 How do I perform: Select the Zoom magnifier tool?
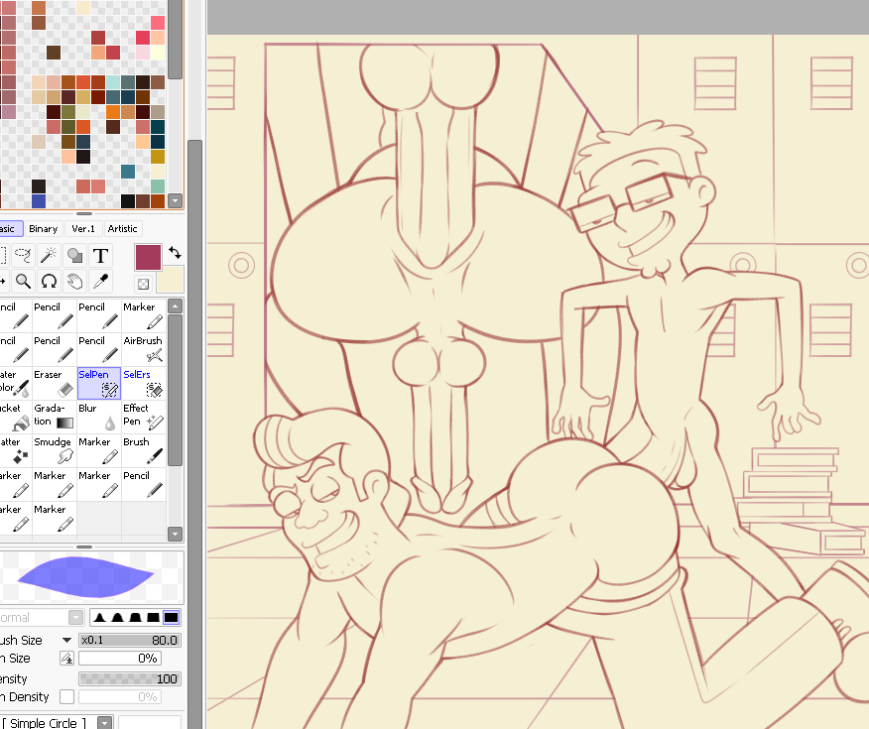click(23, 282)
